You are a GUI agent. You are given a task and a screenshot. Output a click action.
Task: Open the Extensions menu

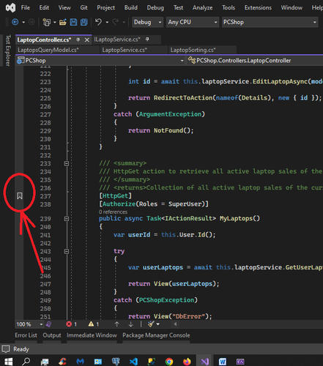pos(258,8)
